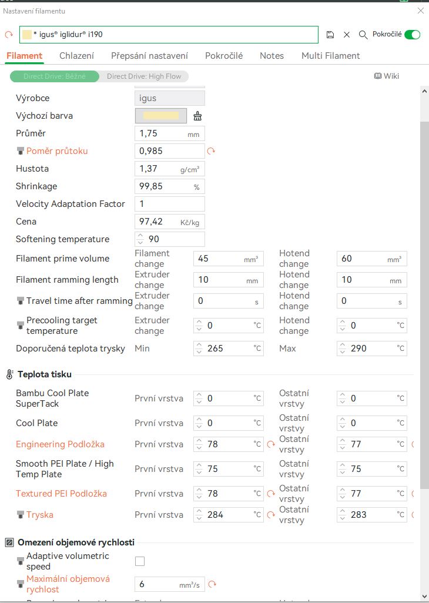Select Direct Drive: High Flow variant
This screenshot has height=603, width=429.
click(144, 76)
